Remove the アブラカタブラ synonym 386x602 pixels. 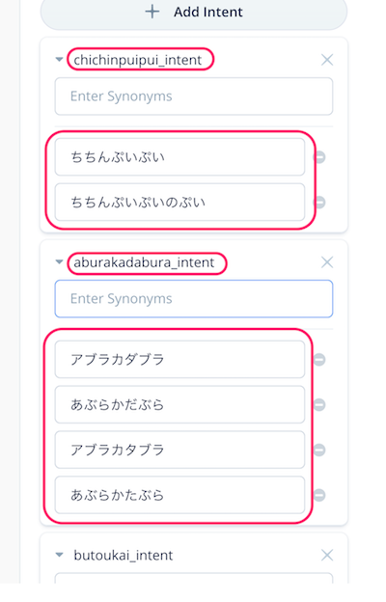(319, 450)
